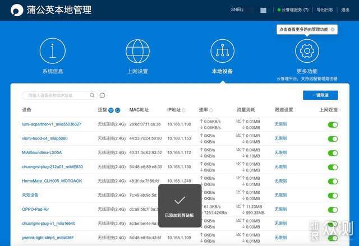Click the 上网设置 tab label
Screen dimensions: 359x246
pos(137,71)
